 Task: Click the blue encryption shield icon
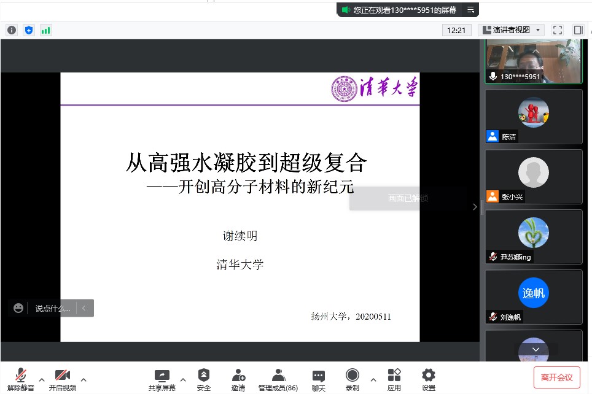click(29, 30)
